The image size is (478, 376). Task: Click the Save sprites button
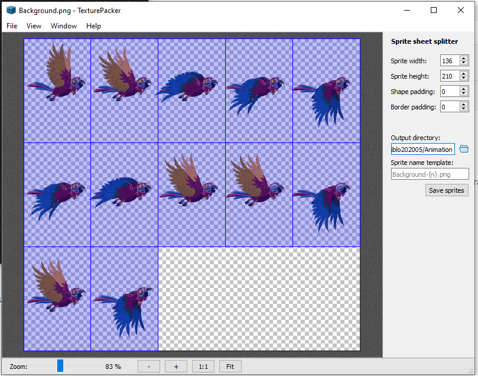(x=447, y=190)
